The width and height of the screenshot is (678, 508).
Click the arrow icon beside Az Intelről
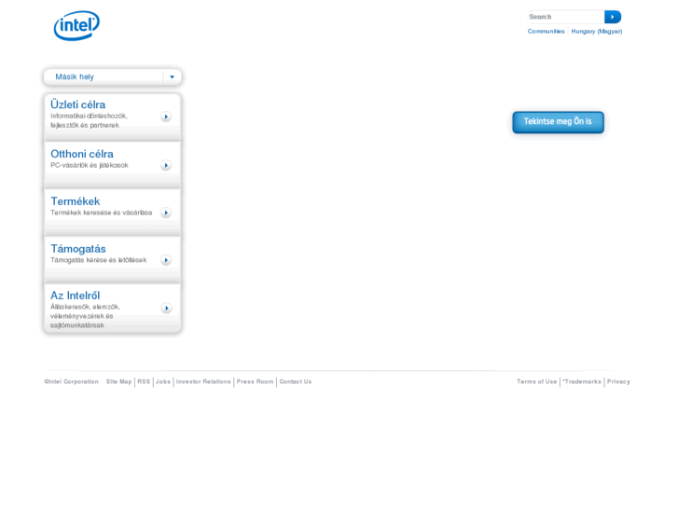tap(167, 309)
